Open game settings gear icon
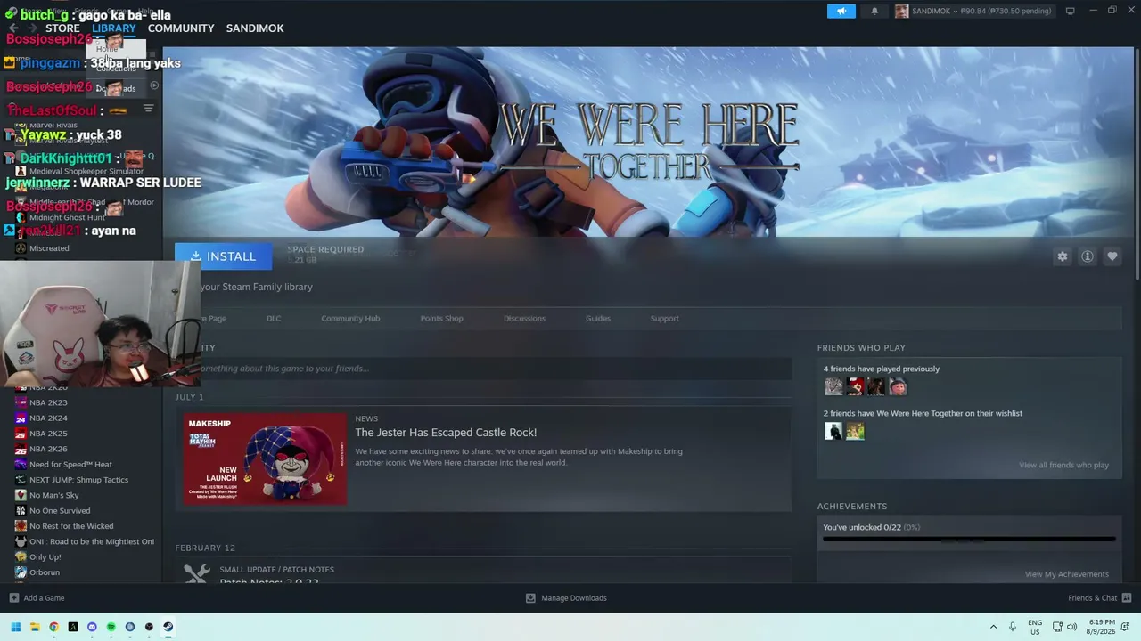 tap(1062, 256)
